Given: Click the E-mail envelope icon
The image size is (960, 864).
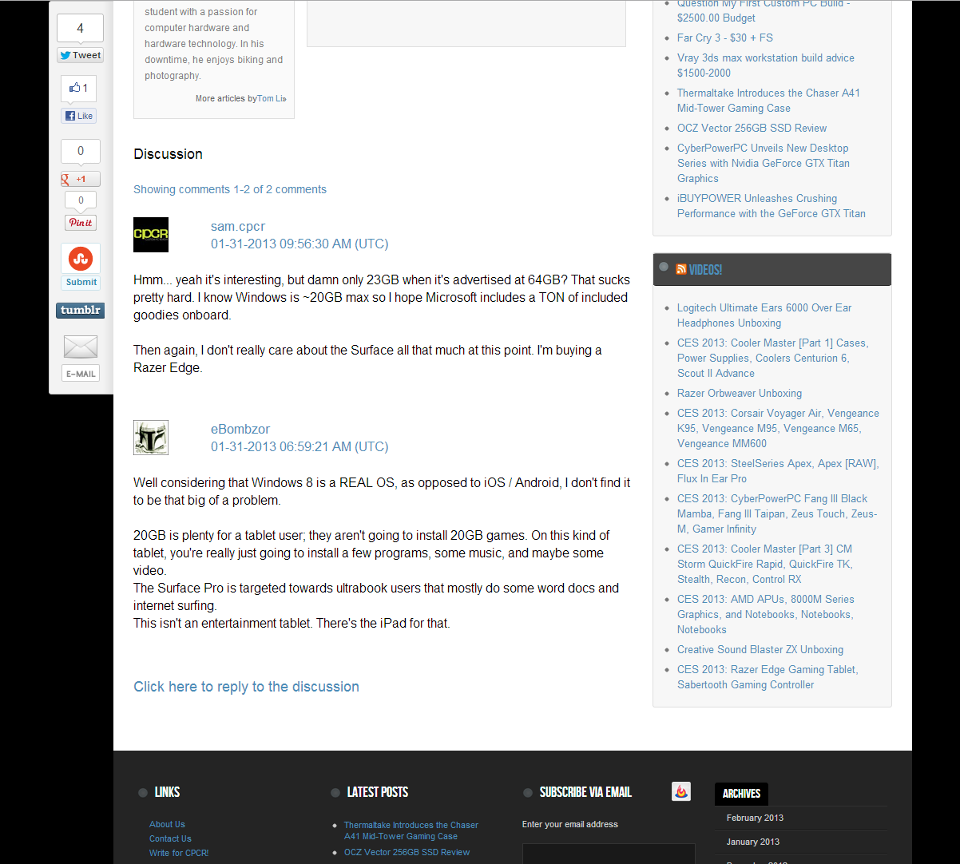Looking at the screenshot, I should [81, 347].
